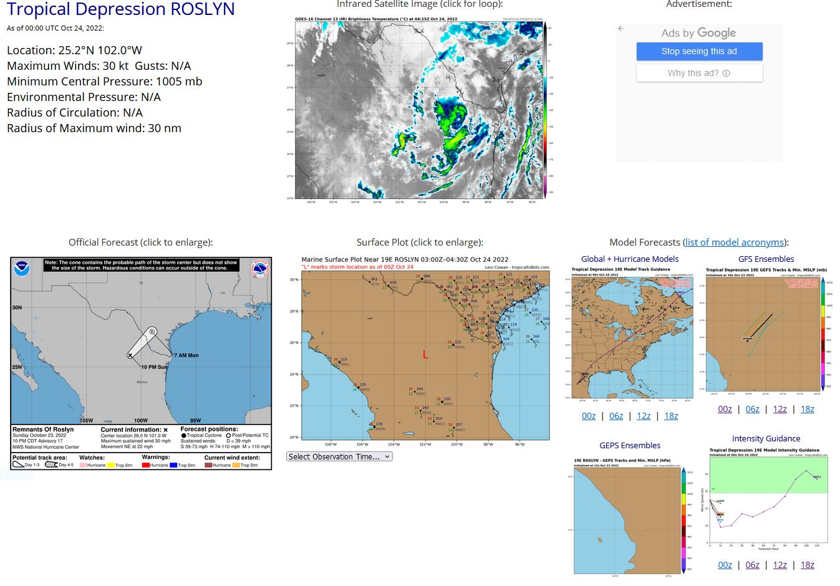Open the Intensity Guidance chart
Viewport: 840px width, 586px height.
pos(766,499)
